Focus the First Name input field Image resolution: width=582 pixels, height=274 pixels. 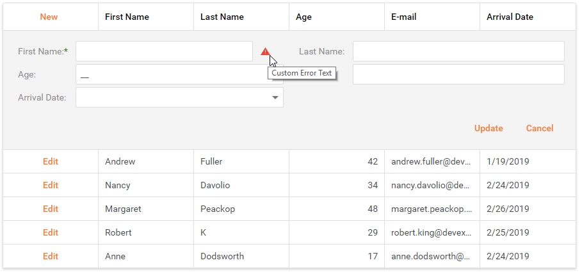(x=164, y=51)
